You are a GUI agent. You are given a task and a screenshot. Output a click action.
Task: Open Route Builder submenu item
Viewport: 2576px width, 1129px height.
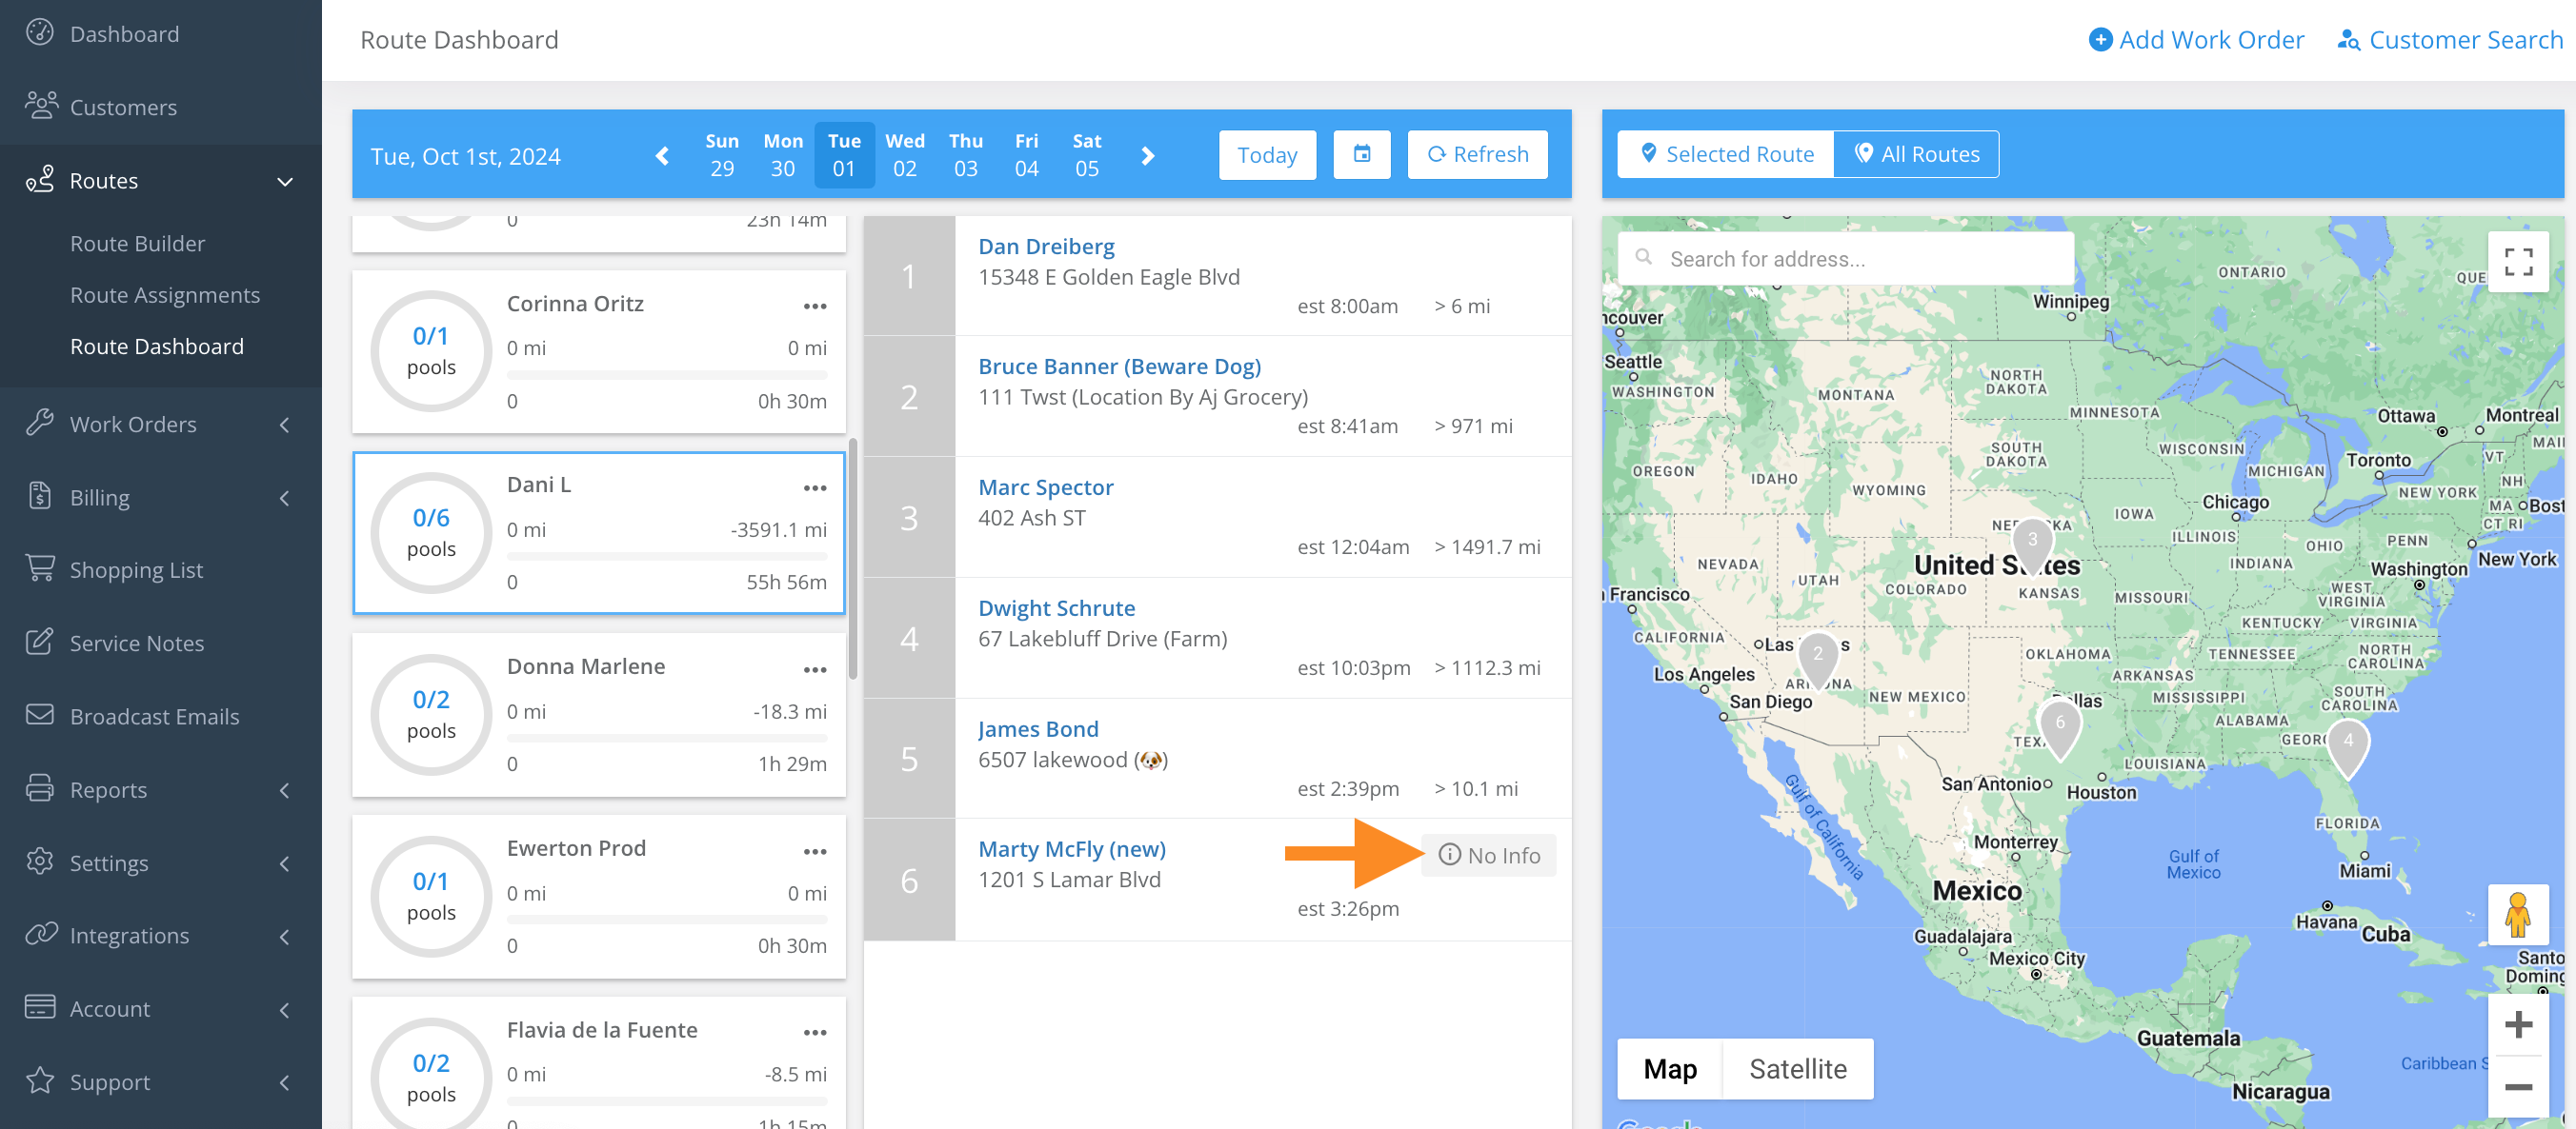[x=137, y=243]
